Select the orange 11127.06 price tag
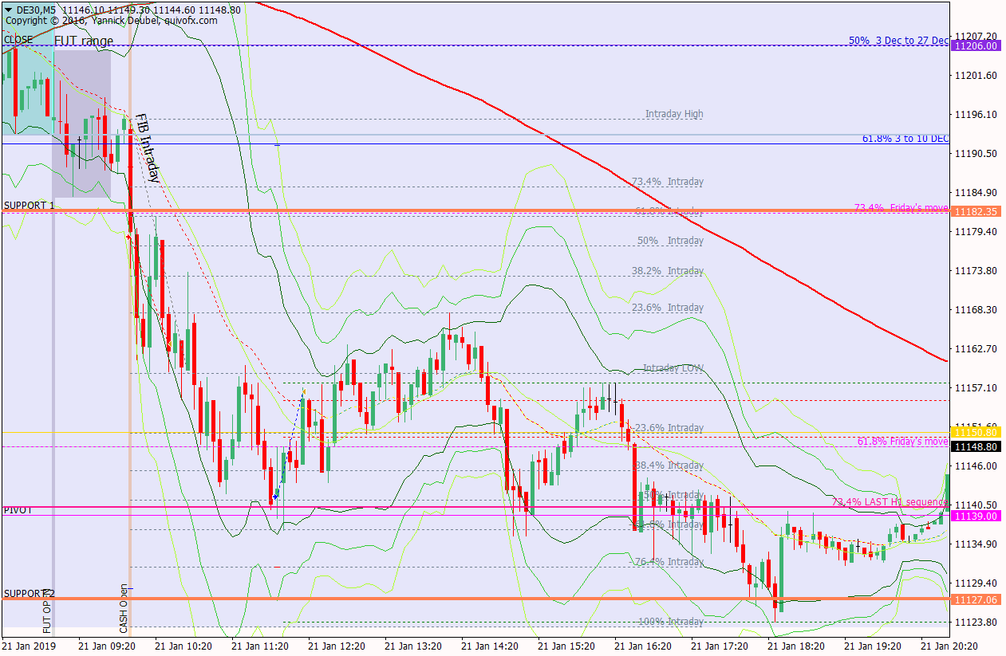This screenshot has width=1006, height=656. point(976,599)
